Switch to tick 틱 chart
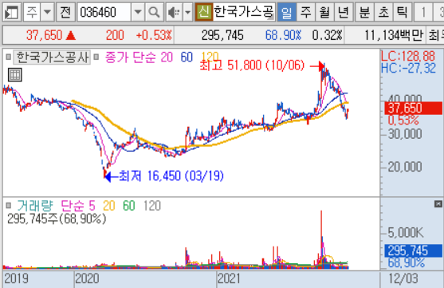This screenshot has height=288, width=444. [402, 12]
